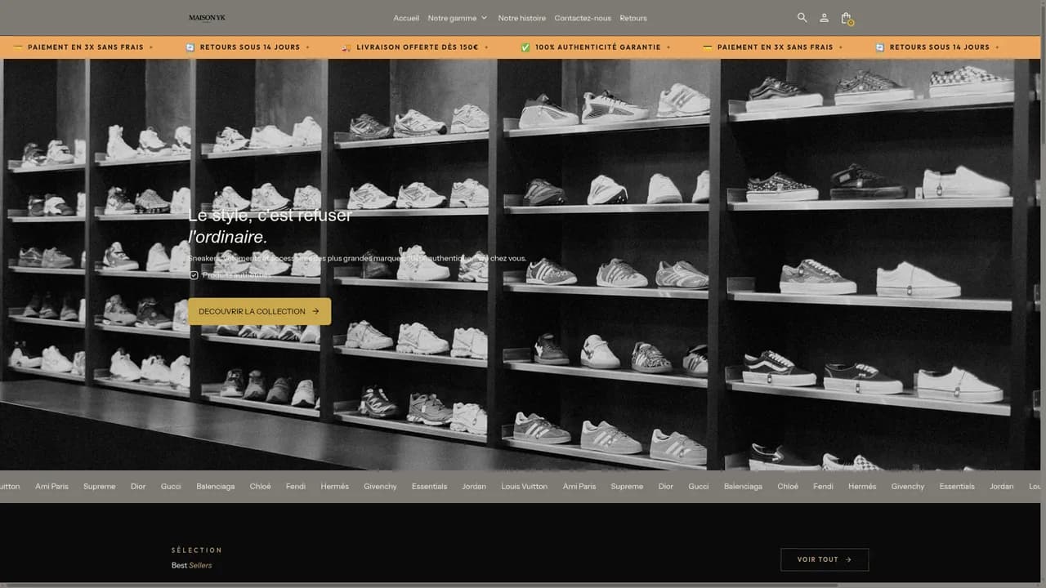Go to the Accueil menu item

click(x=406, y=18)
